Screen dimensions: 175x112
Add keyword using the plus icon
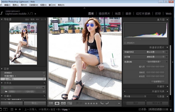coord(125,91)
